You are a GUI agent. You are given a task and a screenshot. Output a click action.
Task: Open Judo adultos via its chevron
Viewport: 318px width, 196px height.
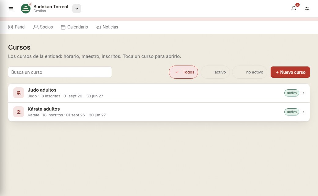304,93
